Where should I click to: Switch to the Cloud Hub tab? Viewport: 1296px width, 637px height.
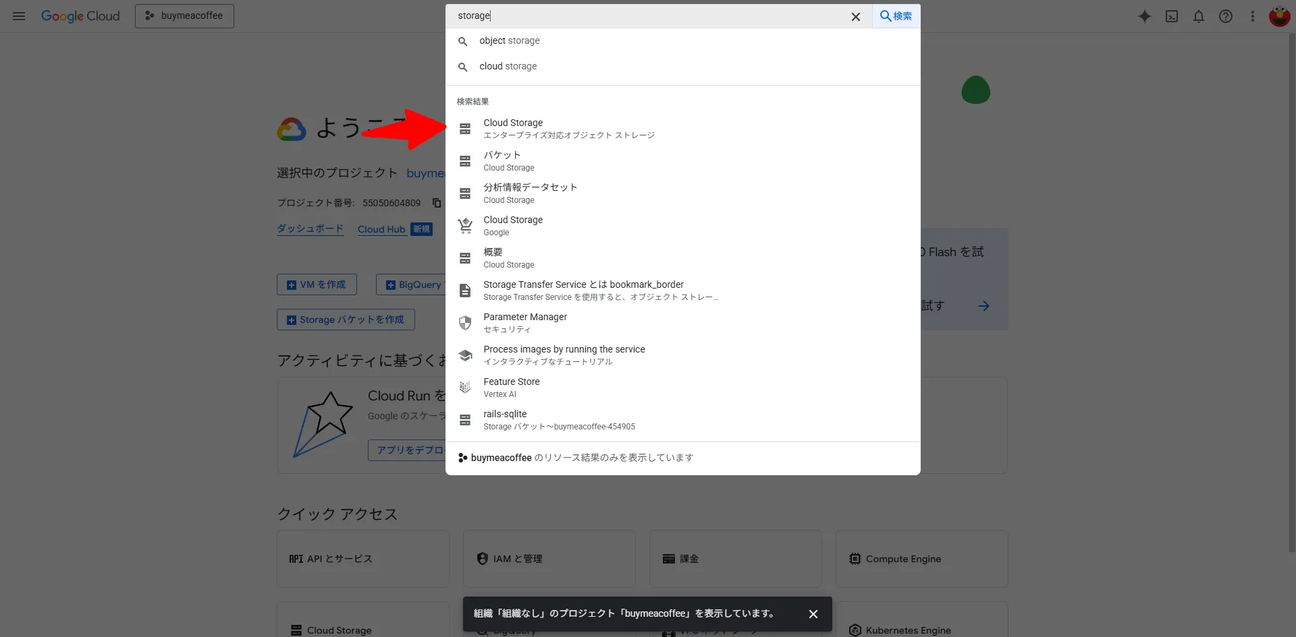point(381,229)
